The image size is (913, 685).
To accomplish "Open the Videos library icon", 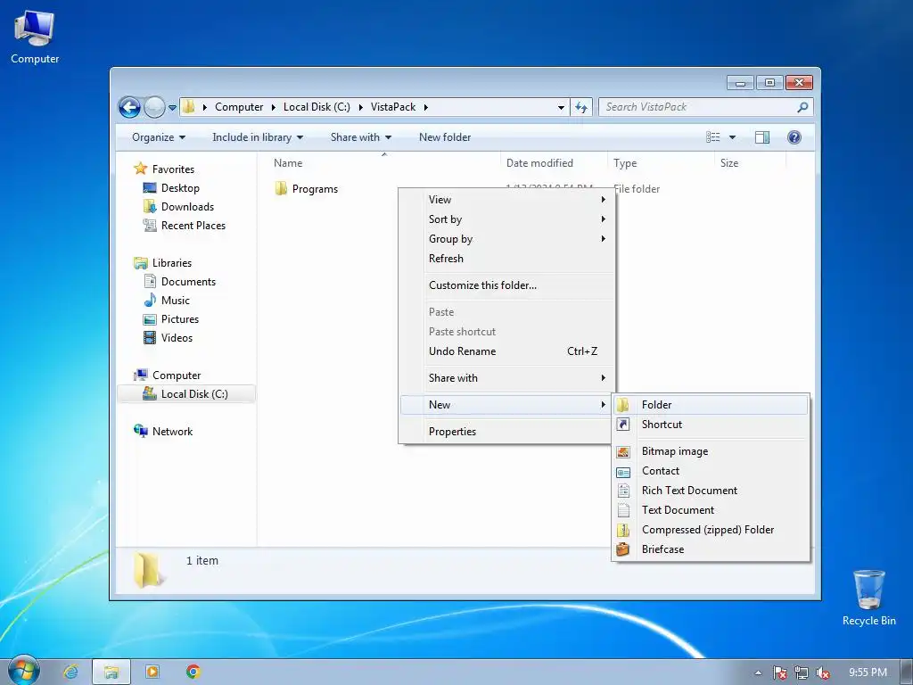I will 150,338.
